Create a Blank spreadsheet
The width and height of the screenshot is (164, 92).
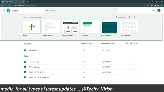click(x=32, y=27)
